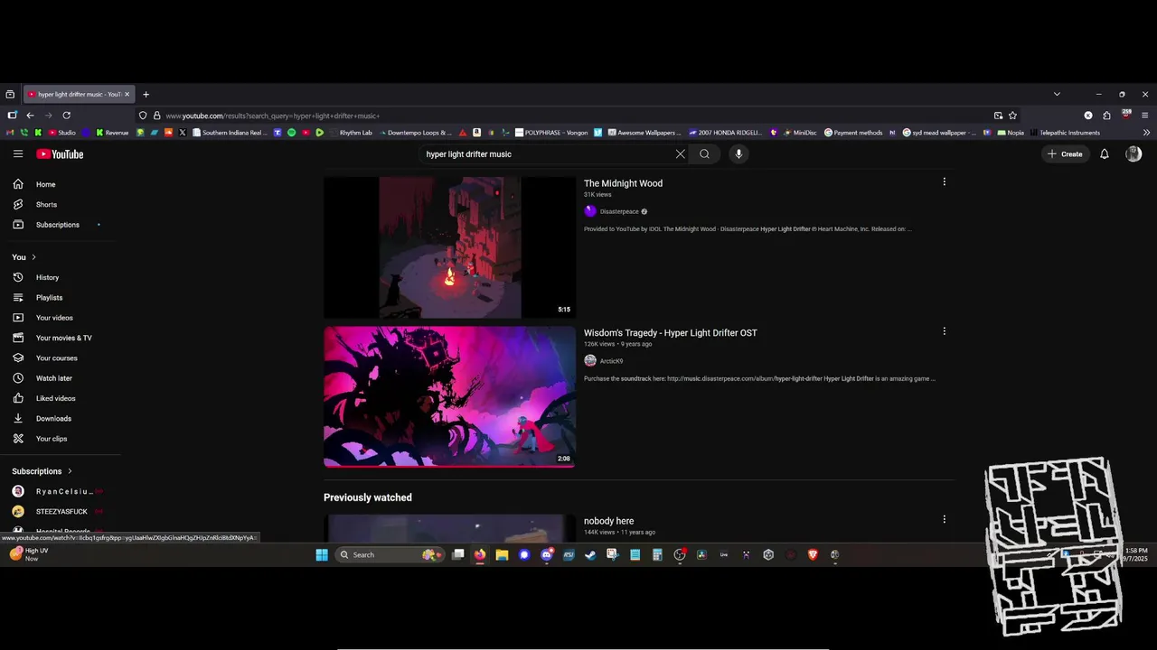Open Brave browser from the taskbar
The height and width of the screenshot is (650, 1157).
point(813,554)
